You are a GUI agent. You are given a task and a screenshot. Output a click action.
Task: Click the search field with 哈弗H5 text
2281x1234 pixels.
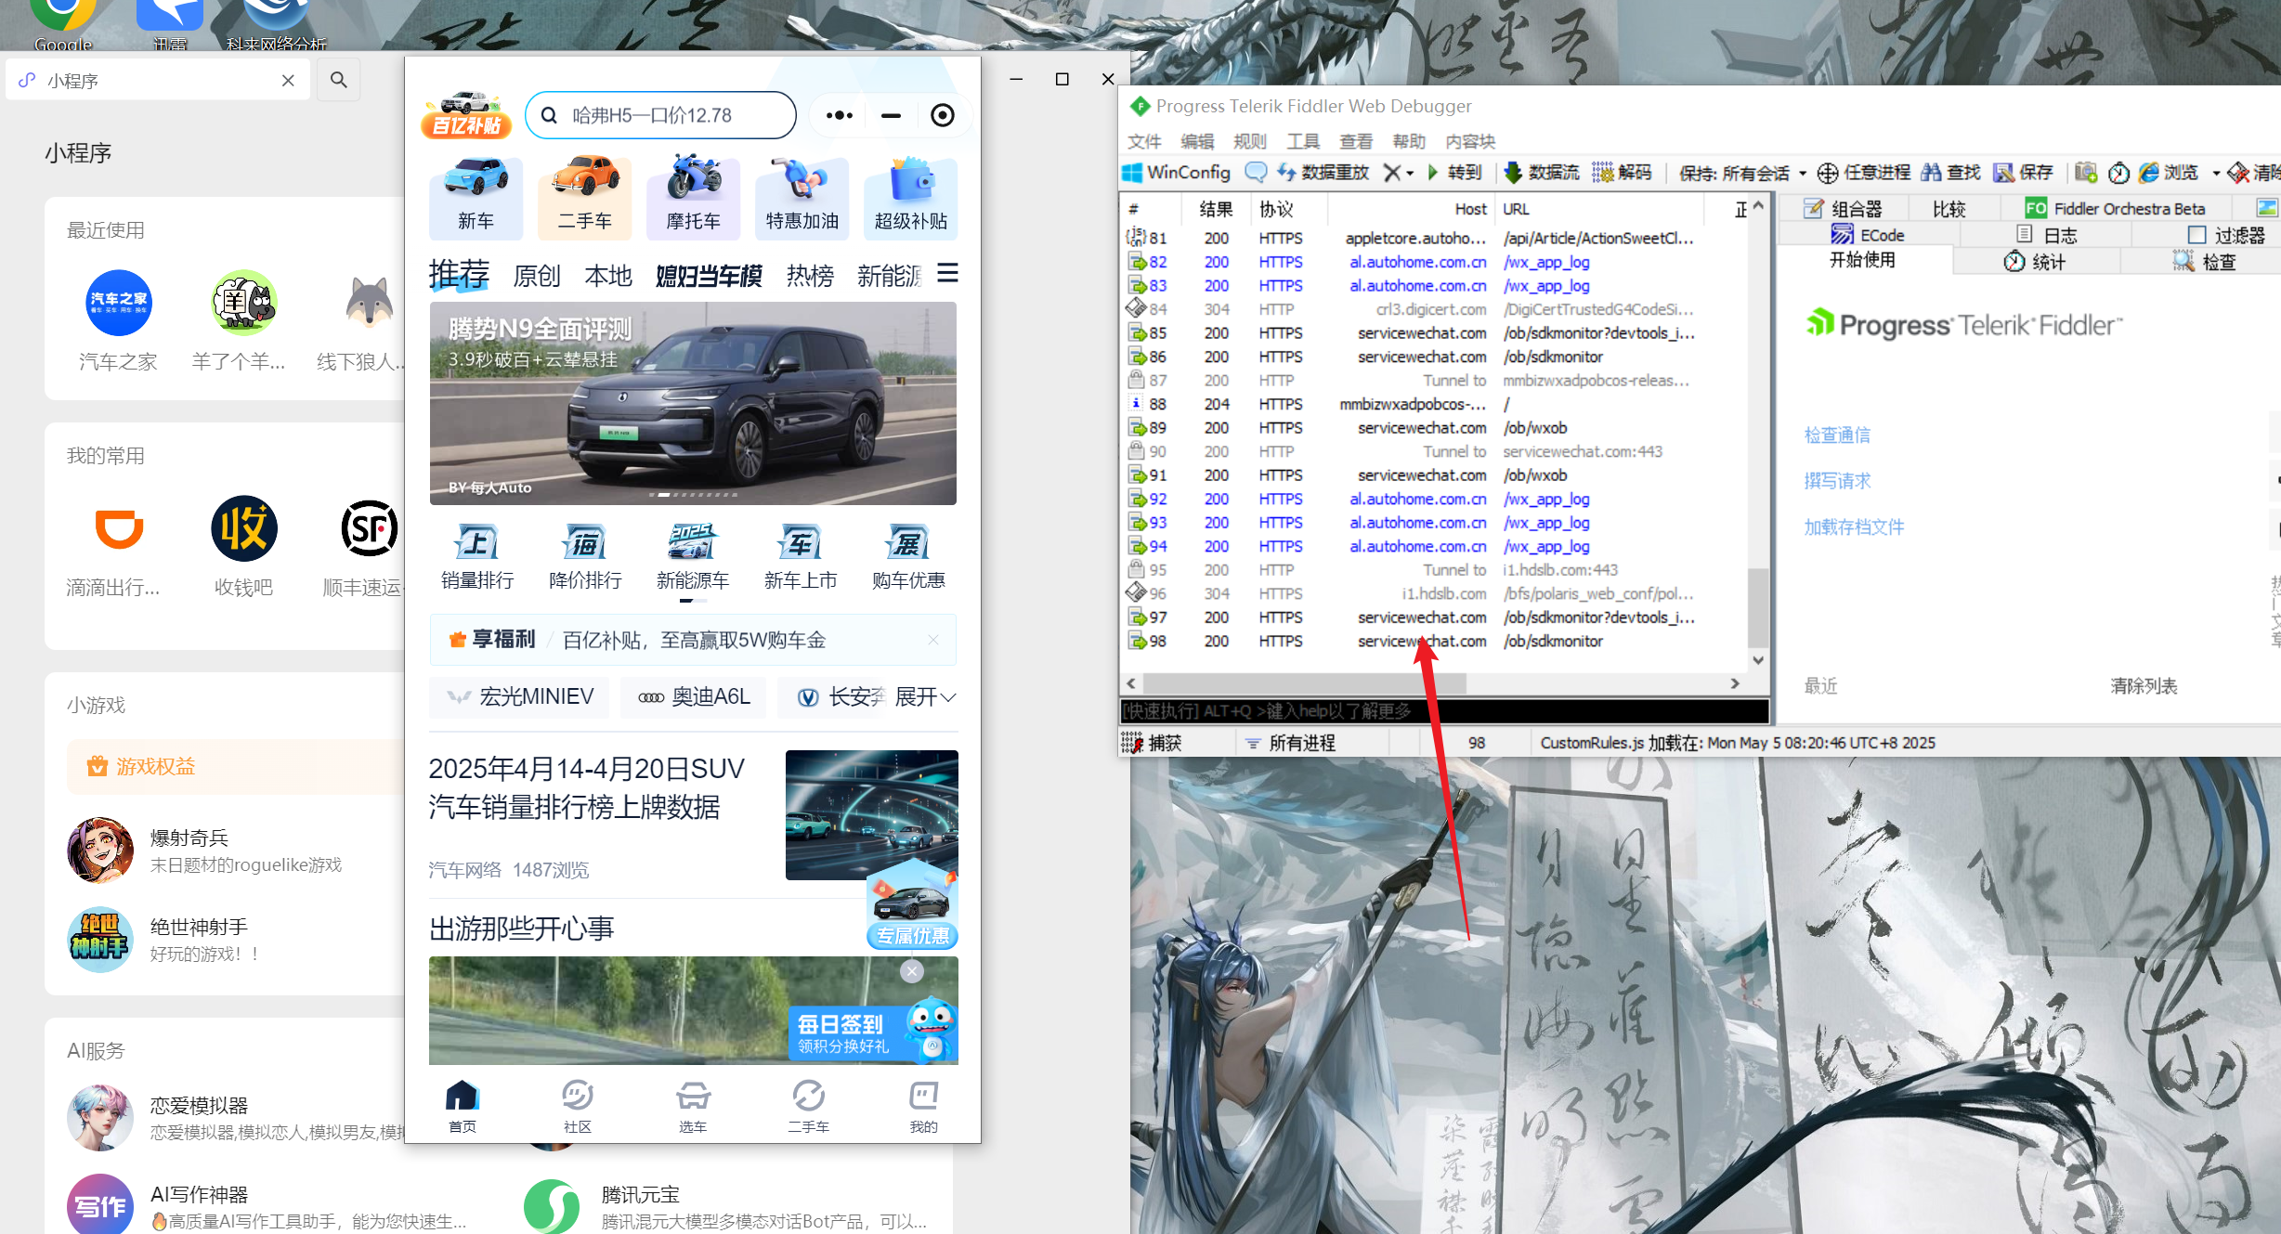coord(659,115)
